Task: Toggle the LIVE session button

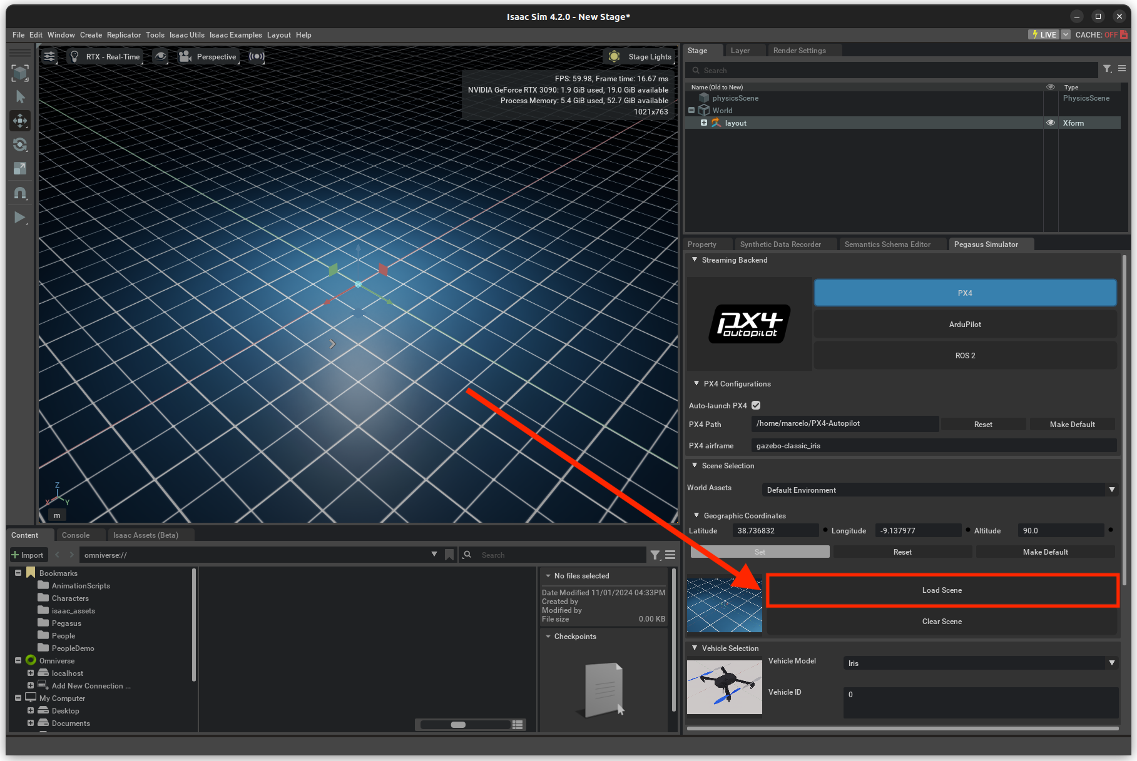Action: click(x=1044, y=35)
